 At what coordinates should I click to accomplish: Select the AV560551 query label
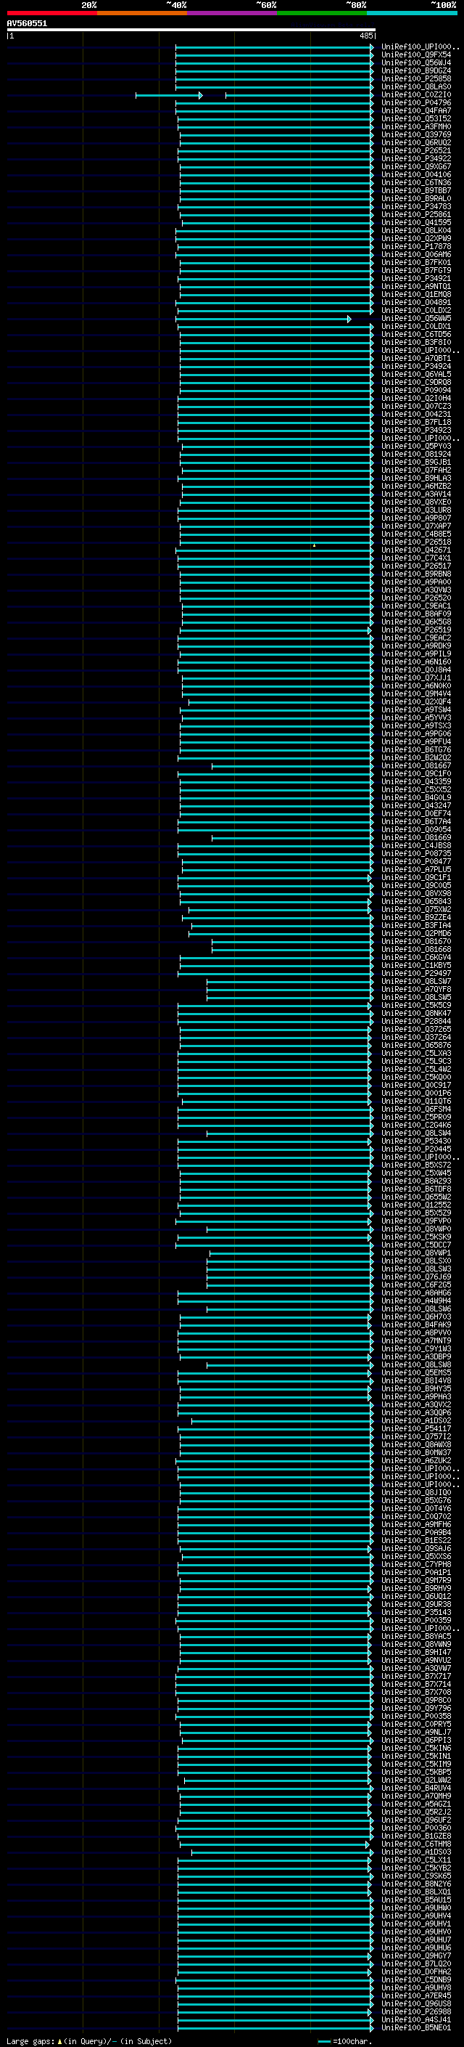[27, 24]
